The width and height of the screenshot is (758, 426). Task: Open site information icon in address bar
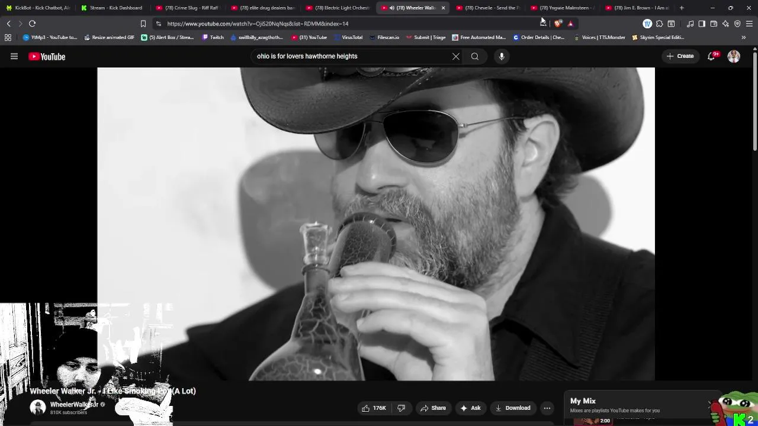(x=158, y=24)
